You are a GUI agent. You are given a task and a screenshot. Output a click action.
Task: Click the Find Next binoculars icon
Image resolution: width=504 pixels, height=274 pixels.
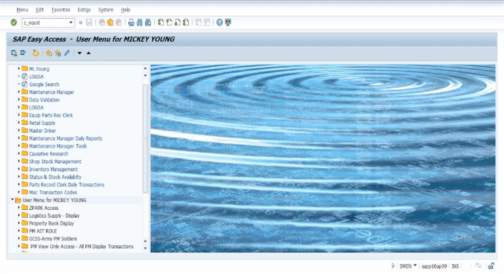point(148,22)
